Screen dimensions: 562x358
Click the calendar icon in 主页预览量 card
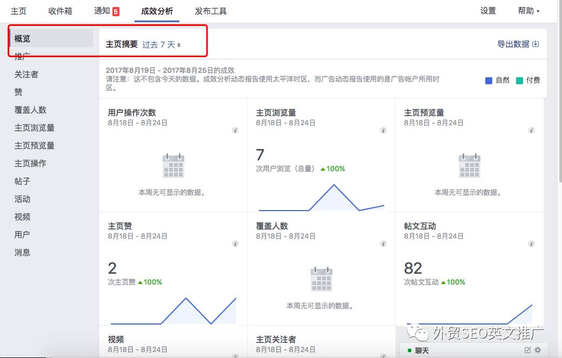click(470, 166)
